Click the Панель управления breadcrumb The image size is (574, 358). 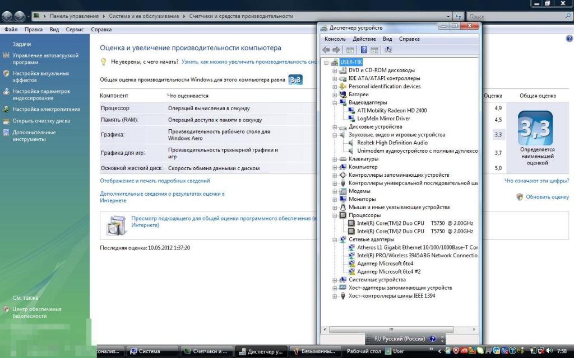click(74, 16)
